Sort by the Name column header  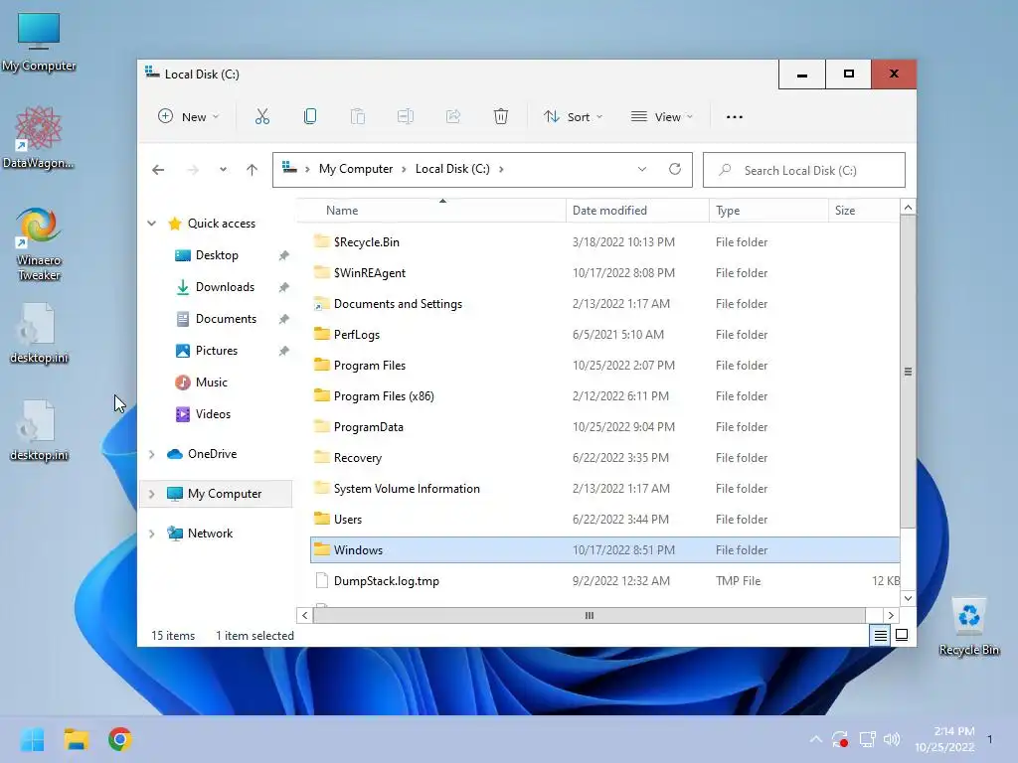(x=431, y=211)
